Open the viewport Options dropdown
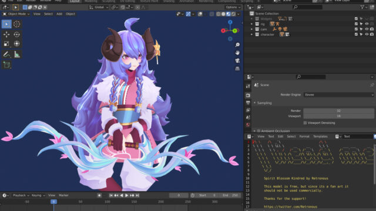Viewport: 376px width, 211px height. pyautogui.click(x=233, y=8)
